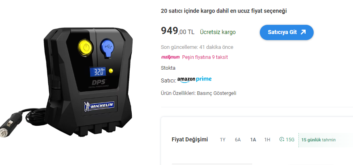The height and width of the screenshot is (165, 353).
Task: Click the yellow power button in image
Action: pyautogui.click(x=85, y=47)
